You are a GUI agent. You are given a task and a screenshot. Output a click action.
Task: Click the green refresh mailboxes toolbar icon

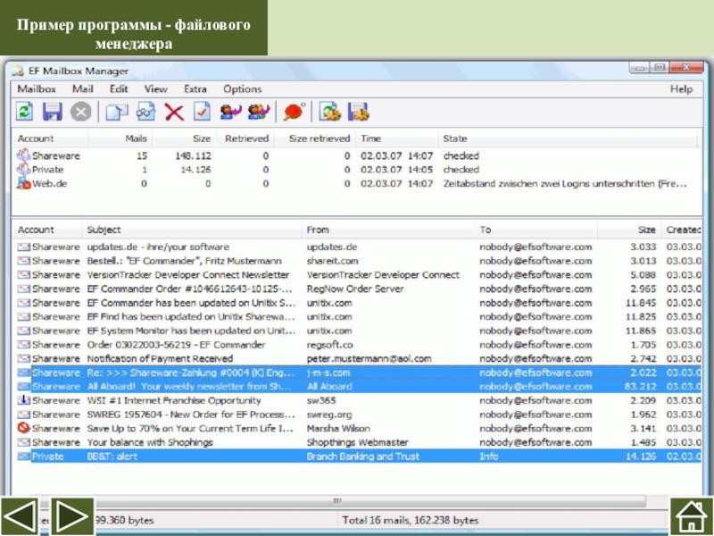pos(25,112)
